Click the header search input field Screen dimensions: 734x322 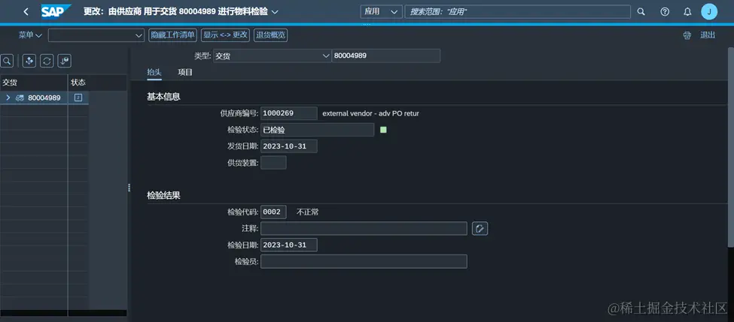(517, 12)
